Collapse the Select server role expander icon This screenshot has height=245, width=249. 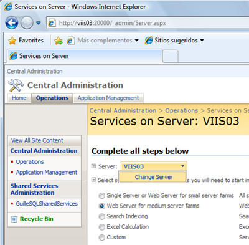tap(93, 180)
